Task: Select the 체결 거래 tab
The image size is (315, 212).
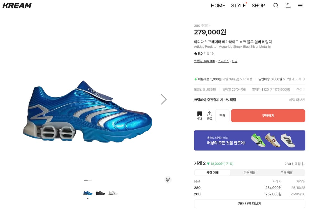Action: click(212, 173)
